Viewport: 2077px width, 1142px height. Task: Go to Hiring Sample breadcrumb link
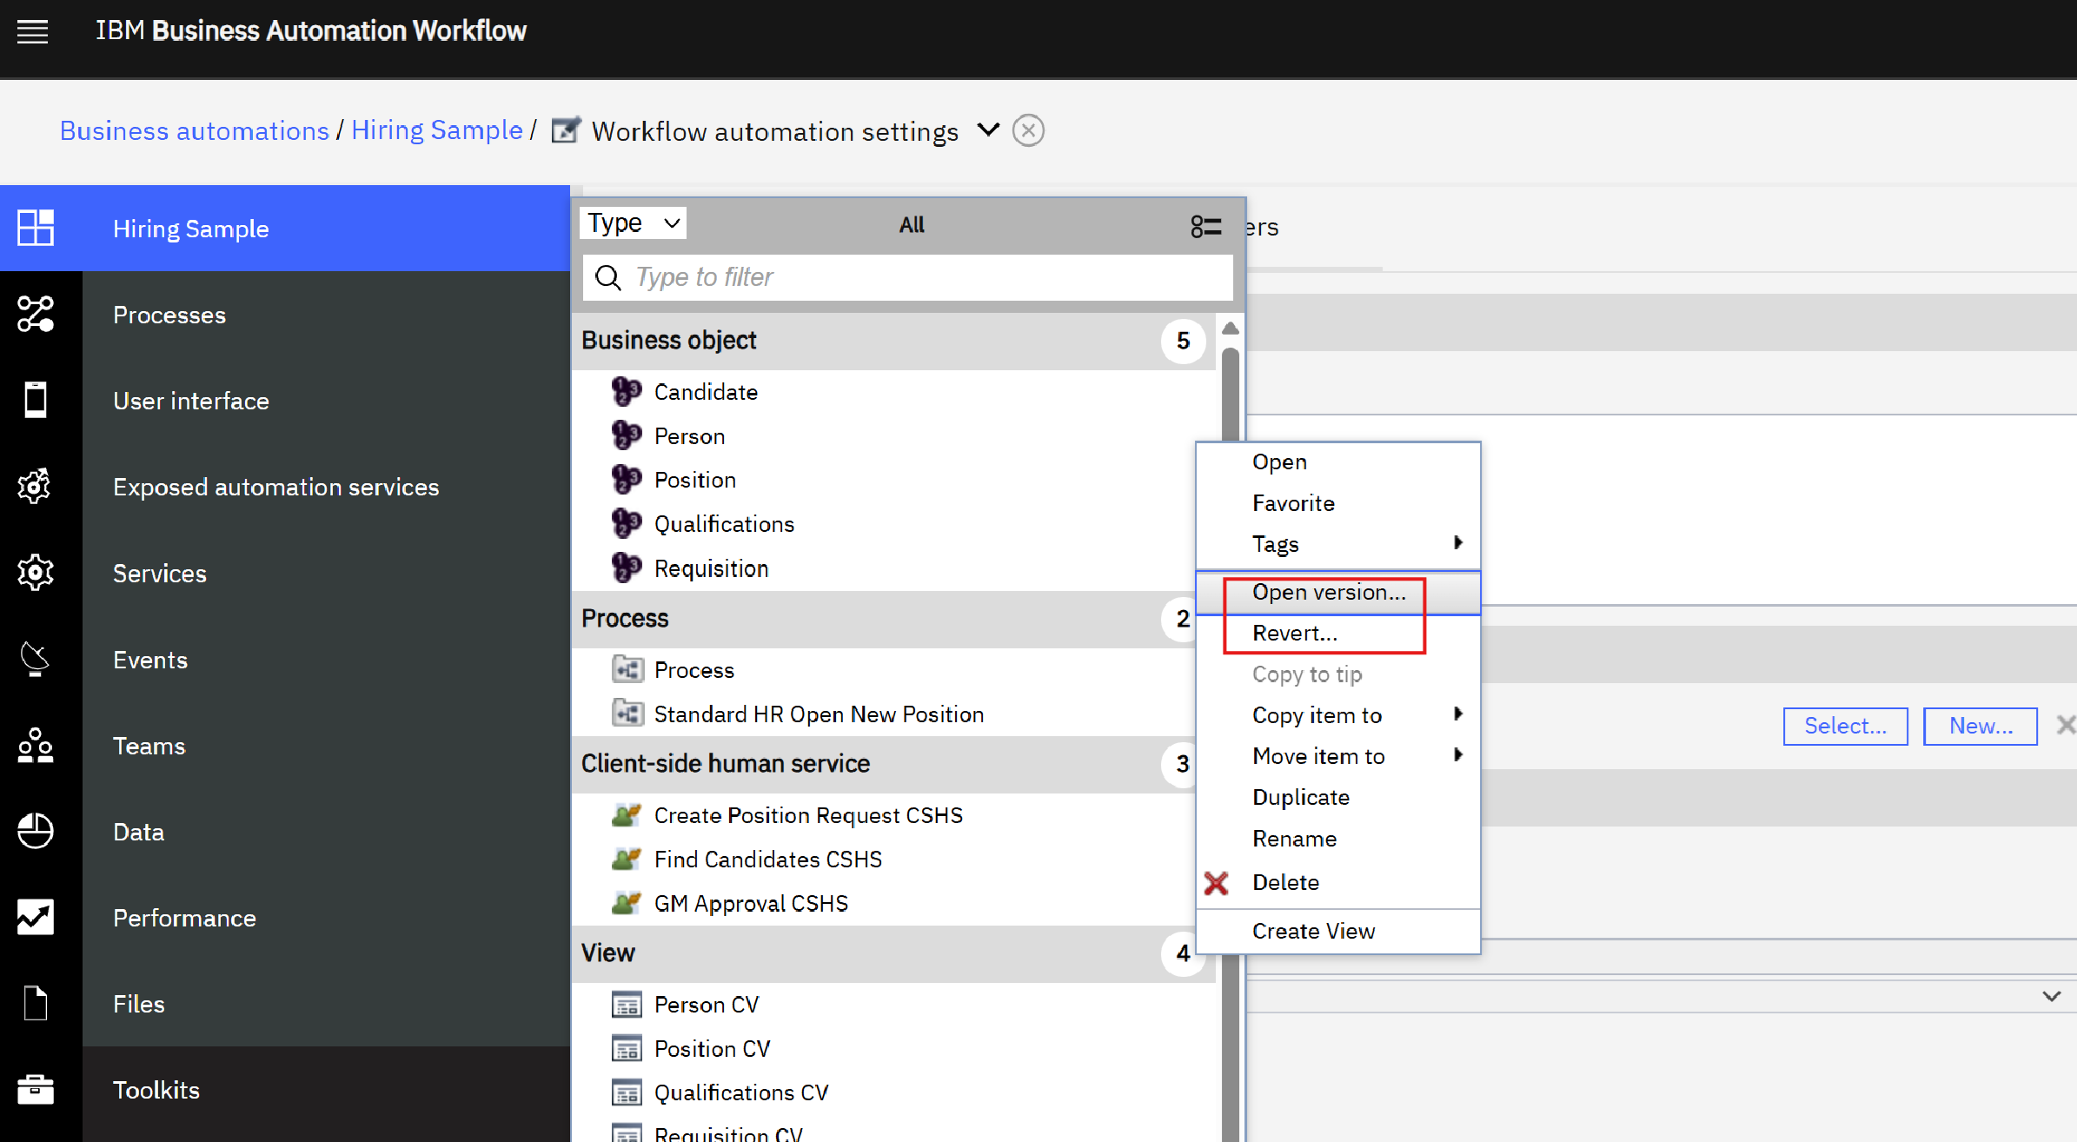tap(437, 130)
